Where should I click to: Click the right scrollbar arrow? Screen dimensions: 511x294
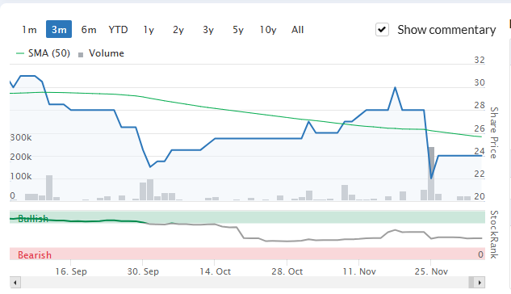coord(480,282)
